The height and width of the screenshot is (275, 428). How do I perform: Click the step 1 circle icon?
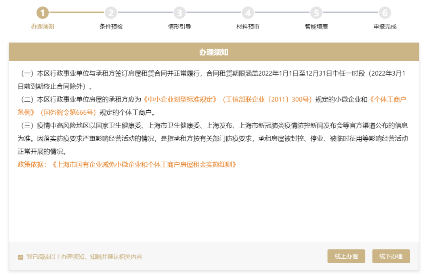[43, 13]
